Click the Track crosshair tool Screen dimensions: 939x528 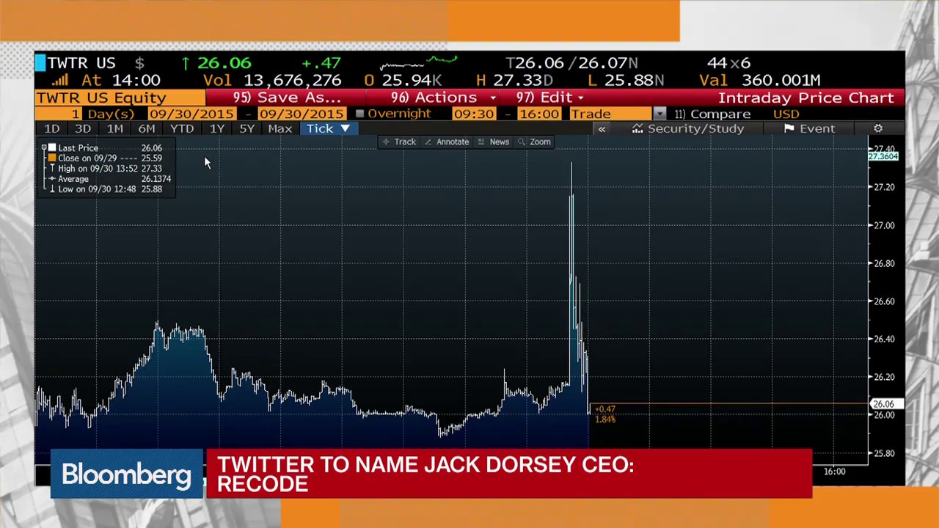[x=399, y=142]
